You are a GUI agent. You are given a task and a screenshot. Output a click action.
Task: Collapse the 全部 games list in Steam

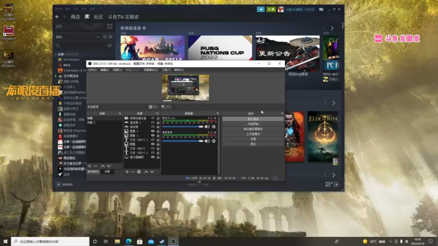coord(56,54)
